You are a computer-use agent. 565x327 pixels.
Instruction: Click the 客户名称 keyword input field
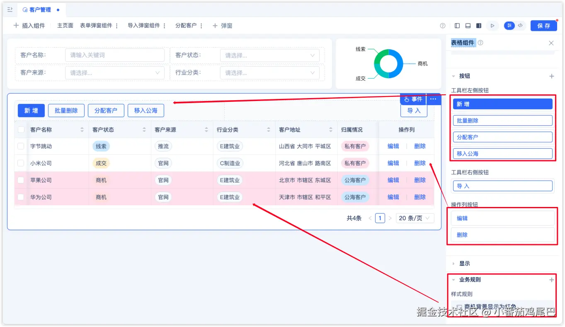[115, 55]
